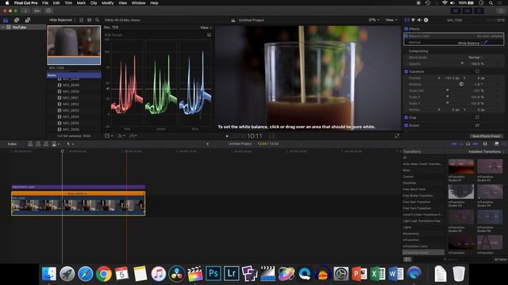Click the browser search magnifier icon
Image resolution: width=508 pixels, height=285 pixels.
97,20
